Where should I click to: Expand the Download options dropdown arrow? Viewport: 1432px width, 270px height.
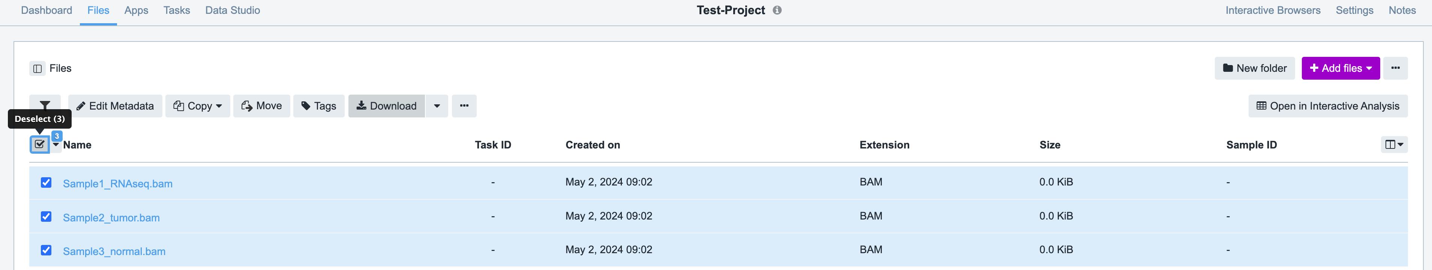coord(437,106)
